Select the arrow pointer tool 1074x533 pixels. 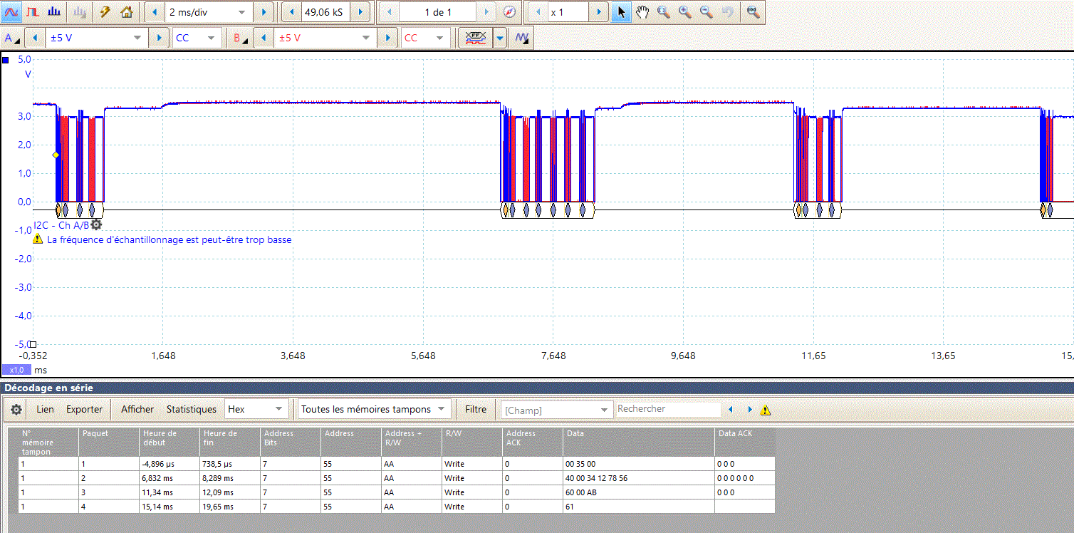click(x=621, y=12)
